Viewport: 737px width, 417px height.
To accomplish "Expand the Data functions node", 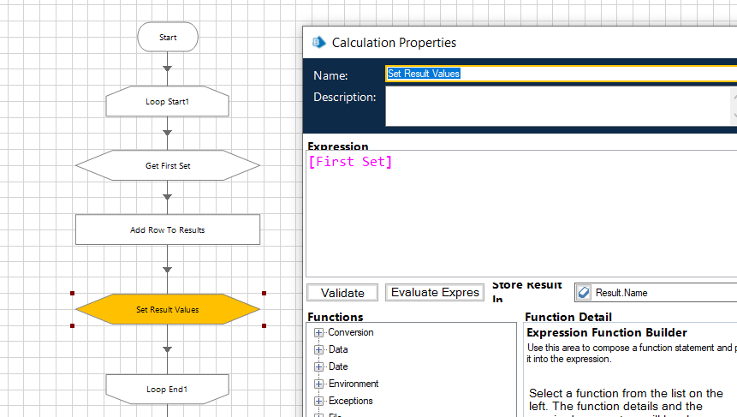I will (319, 350).
